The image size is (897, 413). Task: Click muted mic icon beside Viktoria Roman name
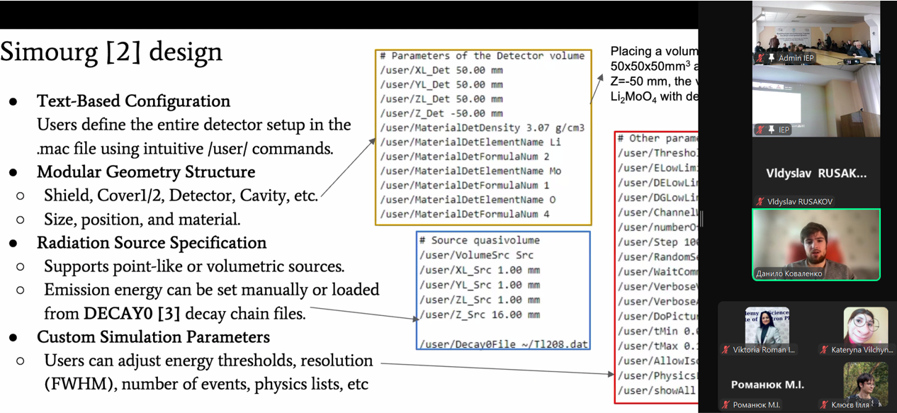coord(726,350)
